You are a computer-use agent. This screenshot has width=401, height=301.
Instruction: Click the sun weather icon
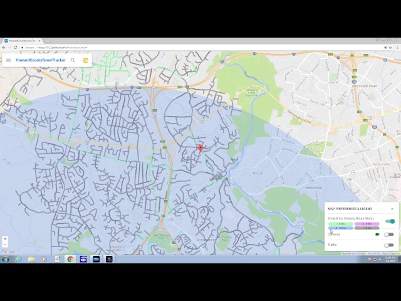(x=85, y=60)
